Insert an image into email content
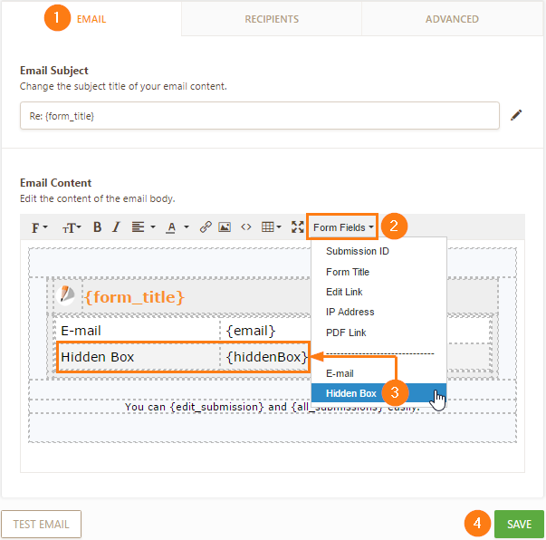Image resolution: width=546 pixels, height=540 pixels. [x=225, y=227]
